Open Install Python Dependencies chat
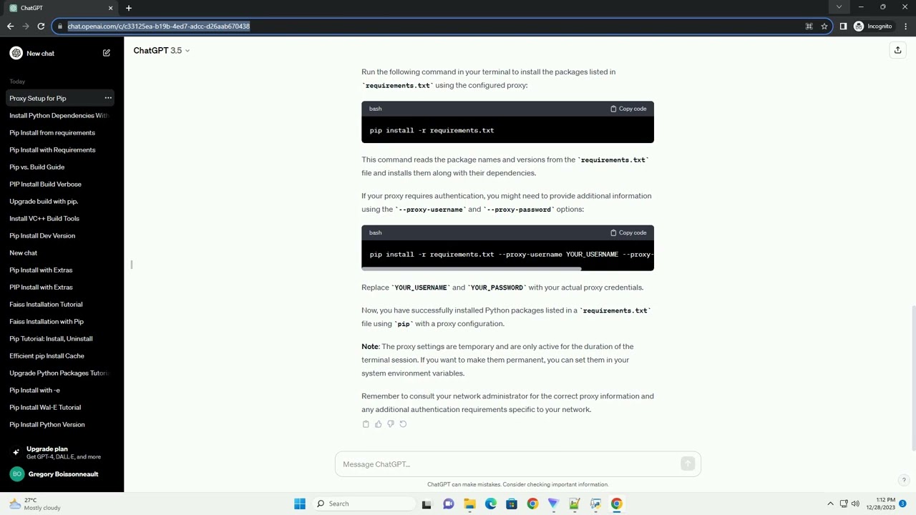 click(59, 115)
